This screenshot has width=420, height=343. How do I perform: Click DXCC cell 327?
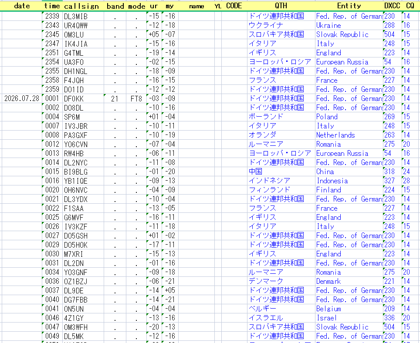392,181
